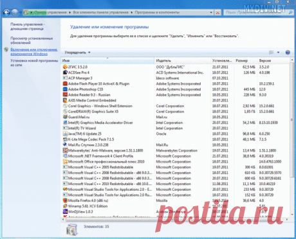Change view with the view mode button

[x=272, y=53]
